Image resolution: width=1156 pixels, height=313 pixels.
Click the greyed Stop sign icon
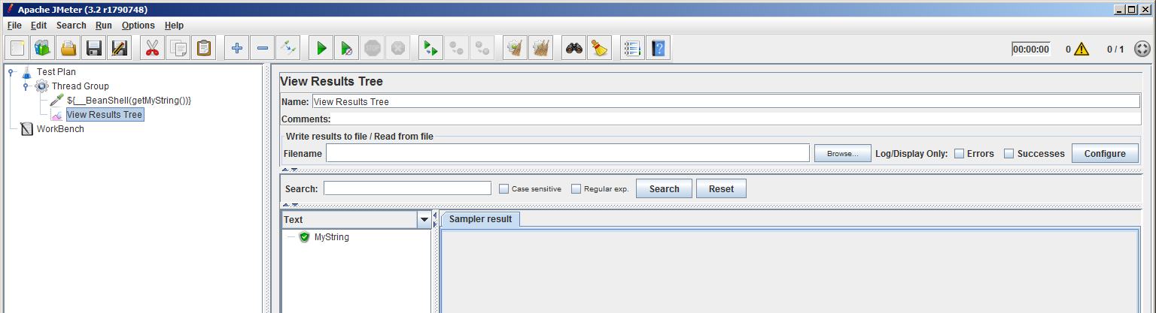pos(373,49)
